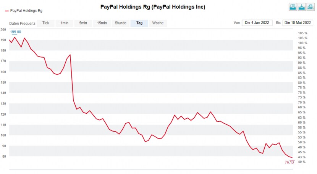This screenshot has height=174, width=317.
Task: Toggle the PayPal Holdings Rg legend entry
Action: coord(24,11)
